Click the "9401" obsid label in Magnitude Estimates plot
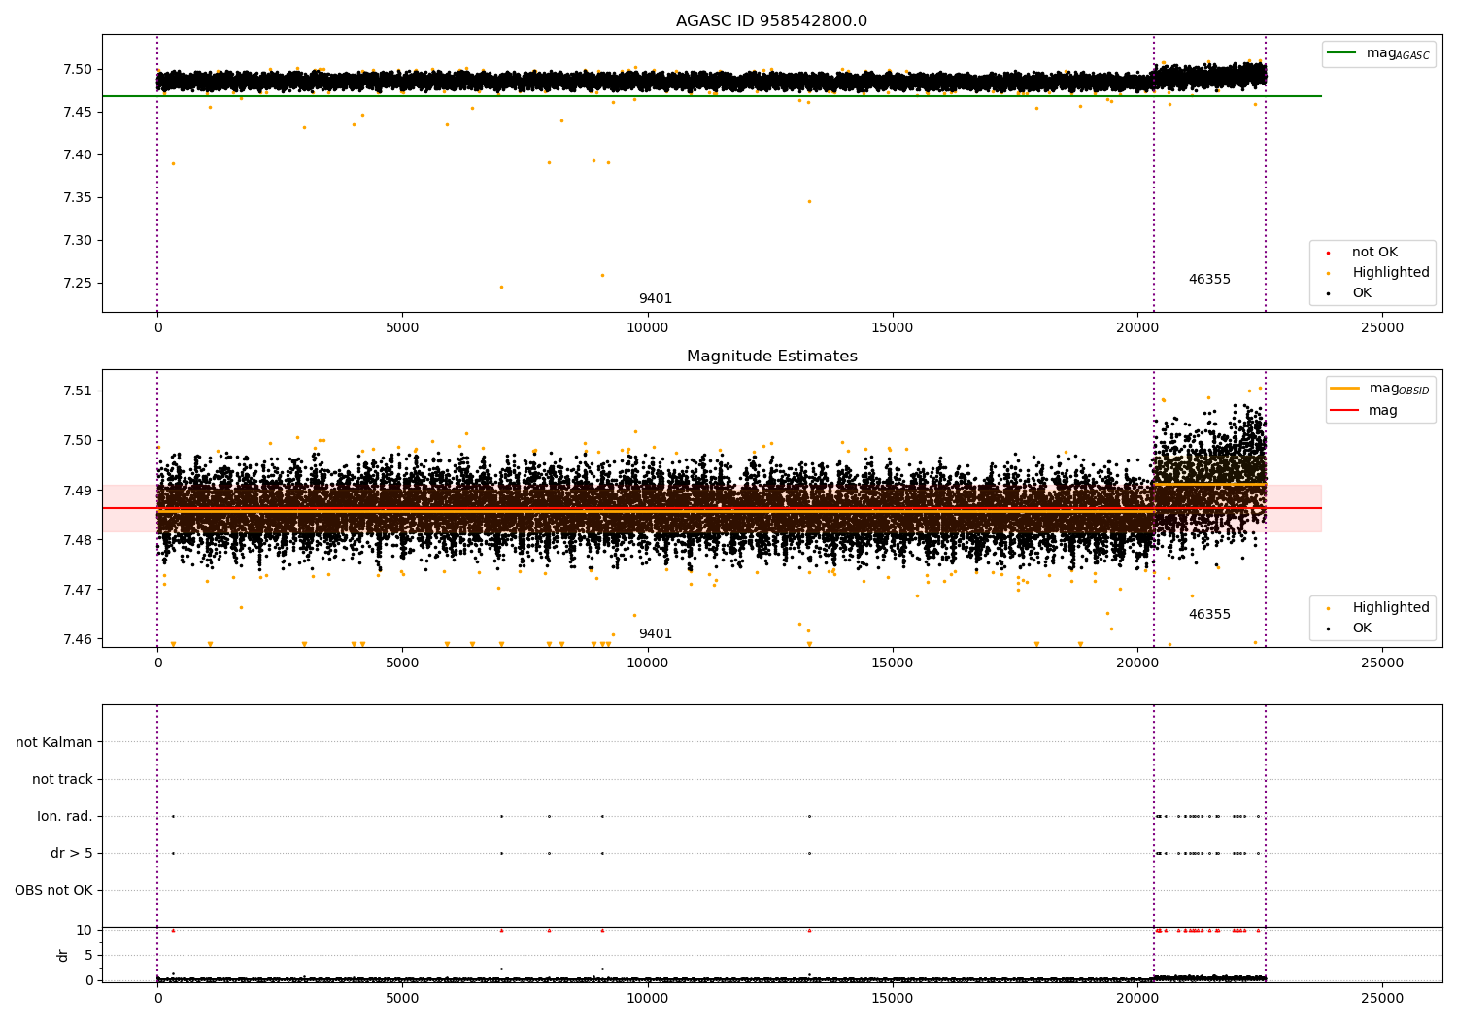The width and height of the screenshot is (1457, 1020). (655, 634)
